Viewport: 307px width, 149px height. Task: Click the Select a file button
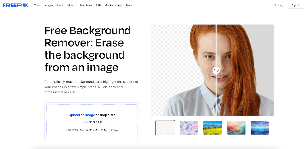point(92,122)
